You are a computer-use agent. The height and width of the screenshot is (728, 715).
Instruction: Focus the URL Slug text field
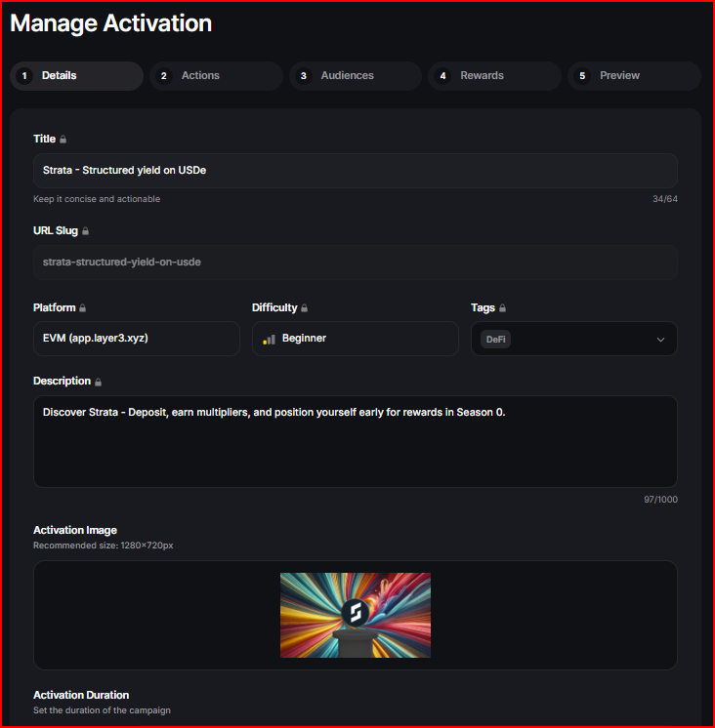tap(355, 263)
